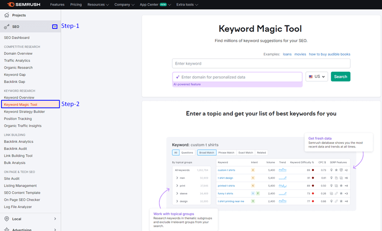Open Domain Overview
The height and width of the screenshot is (231, 382).
[18, 53]
